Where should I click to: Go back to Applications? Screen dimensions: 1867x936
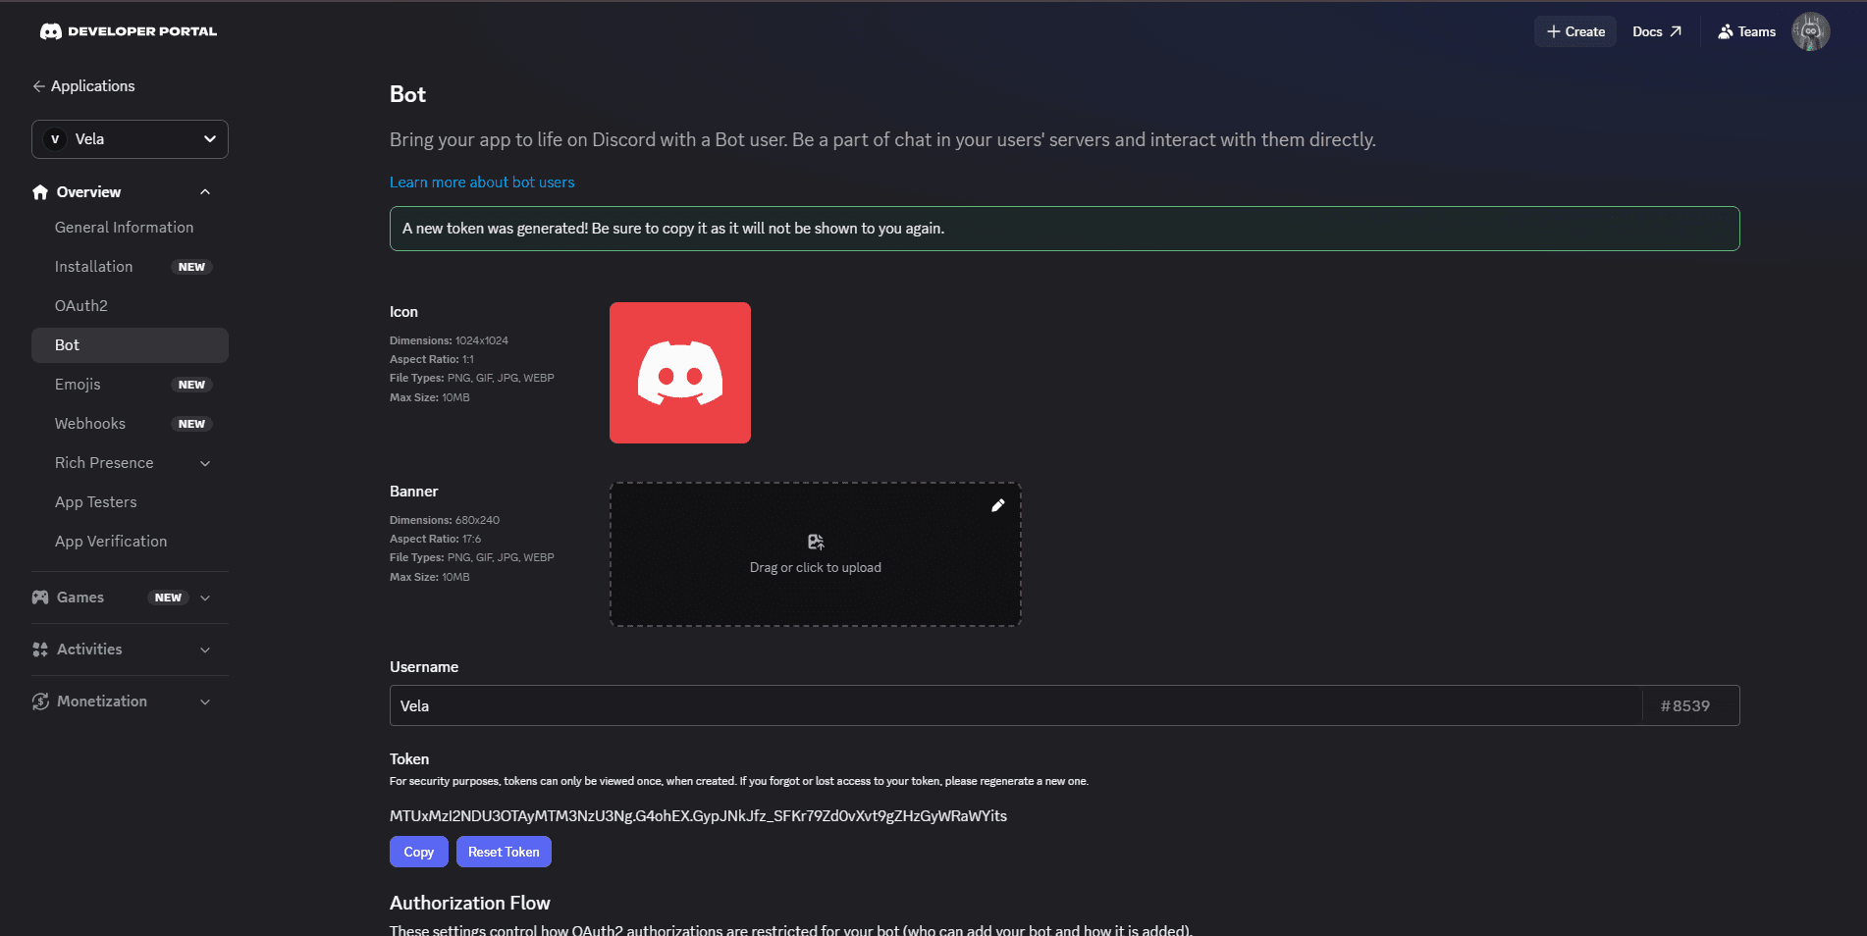(x=83, y=86)
